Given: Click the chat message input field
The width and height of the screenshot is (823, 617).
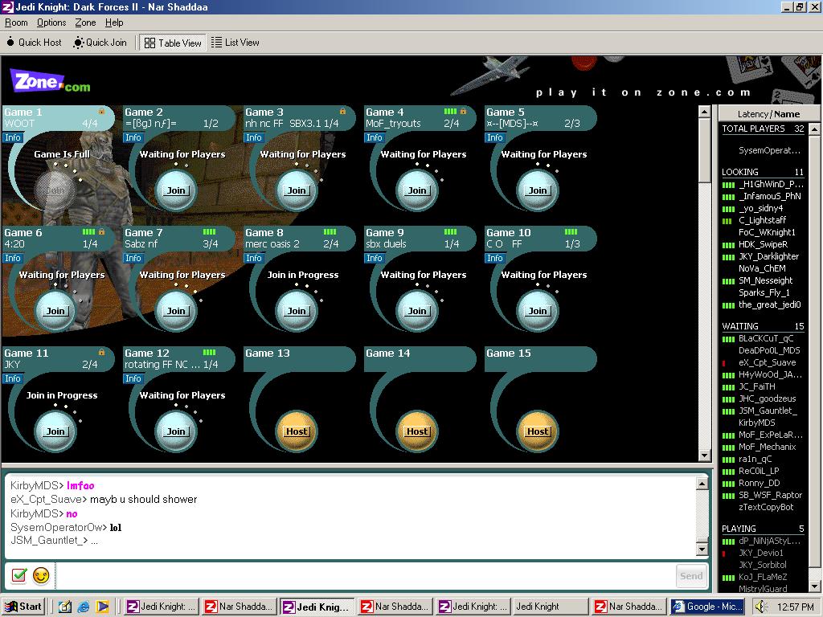Looking at the screenshot, I should 366,575.
